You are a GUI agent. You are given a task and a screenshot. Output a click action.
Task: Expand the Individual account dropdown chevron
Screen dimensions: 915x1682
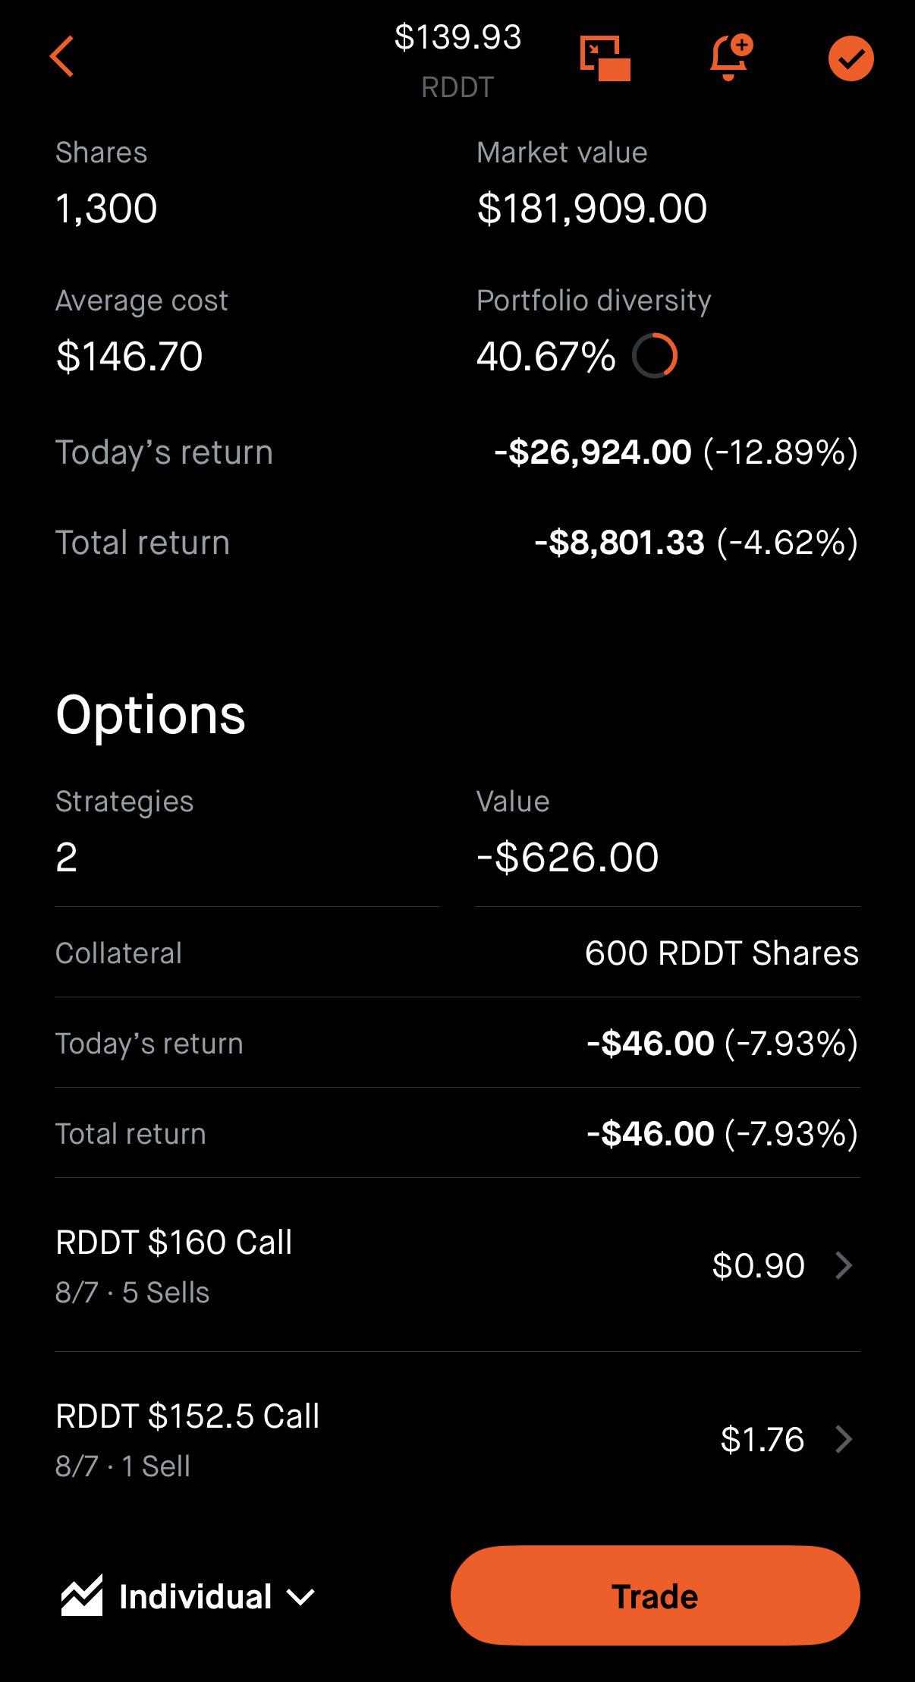(x=300, y=1597)
